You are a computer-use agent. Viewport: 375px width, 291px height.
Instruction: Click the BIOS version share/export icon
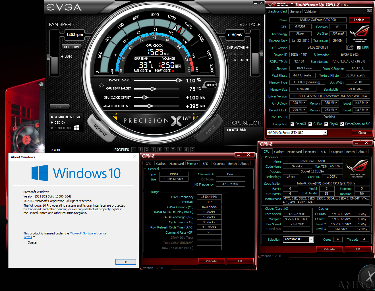pos(351,47)
